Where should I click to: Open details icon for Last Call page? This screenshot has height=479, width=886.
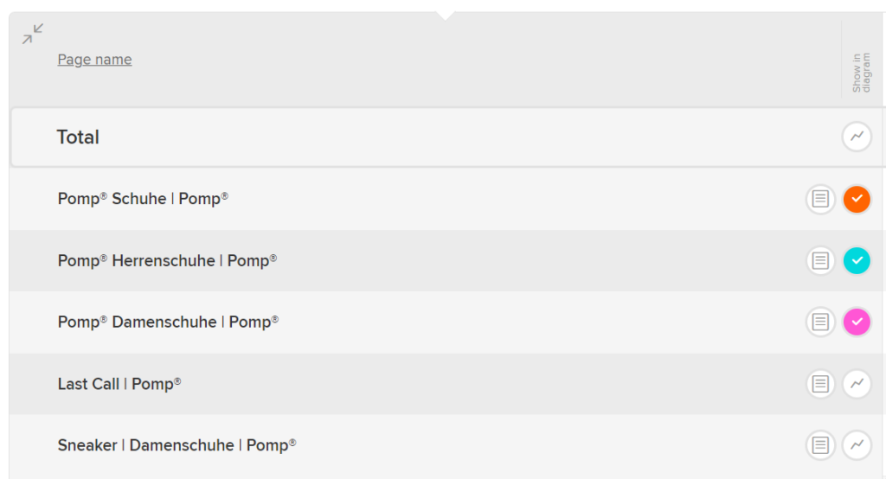(x=820, y=383)
